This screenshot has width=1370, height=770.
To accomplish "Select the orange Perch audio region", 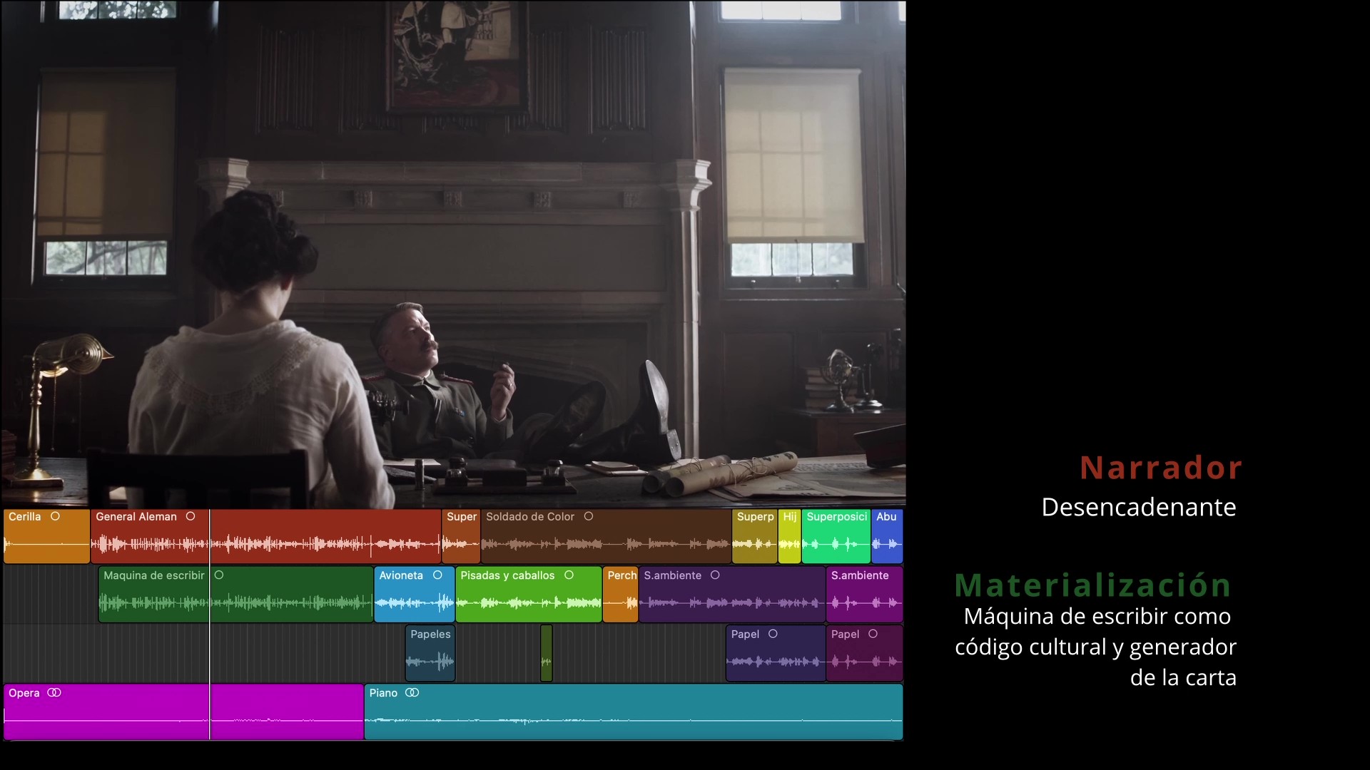I will (621, 595).
